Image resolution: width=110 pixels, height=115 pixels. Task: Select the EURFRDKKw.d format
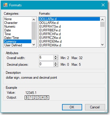[69, 45]
